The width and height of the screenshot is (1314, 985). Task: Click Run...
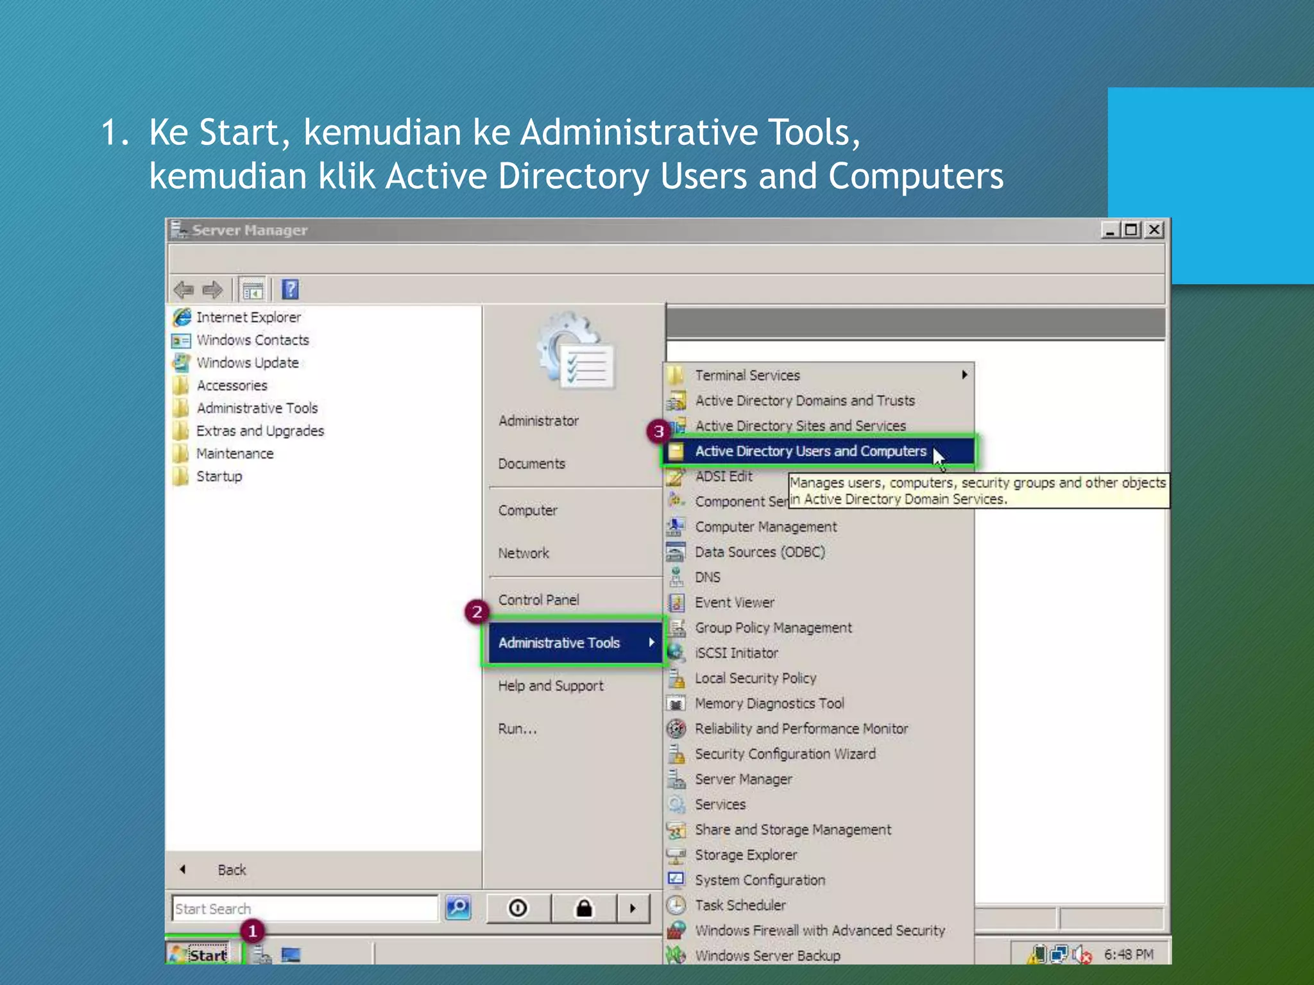(517, 728)
